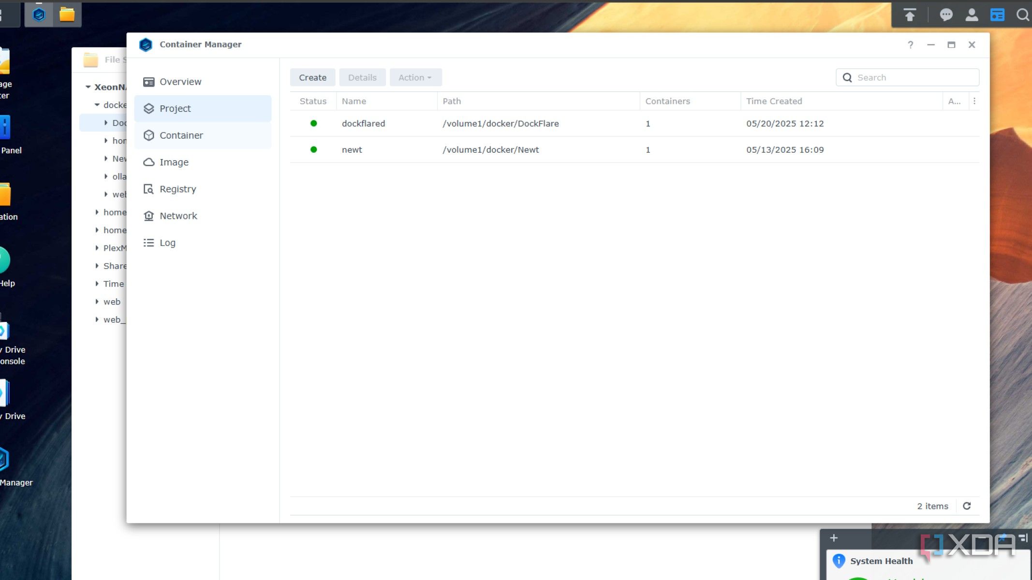This screenshot has height=580, width=1032.
Task: Open the user account options icon
Action: tap(972, 15)
